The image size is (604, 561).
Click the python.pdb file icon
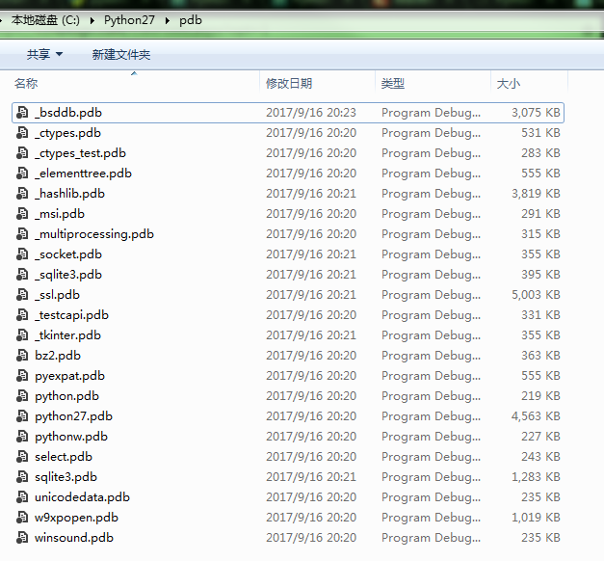[22, 396]
